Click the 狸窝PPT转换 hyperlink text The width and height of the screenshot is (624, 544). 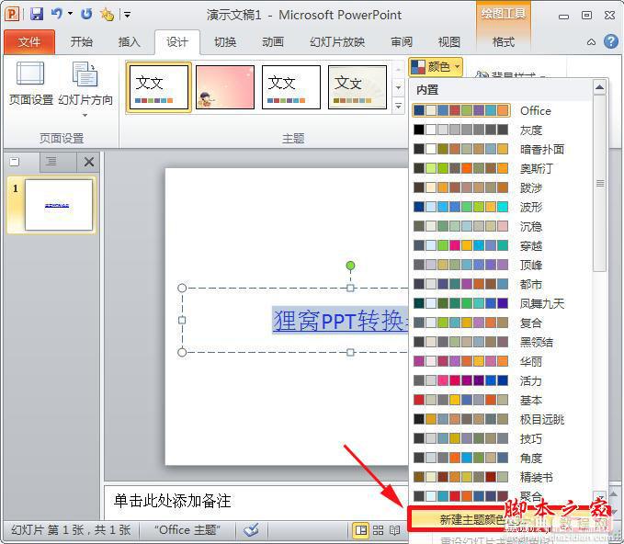pyautogui.click(x=340, y=321)
